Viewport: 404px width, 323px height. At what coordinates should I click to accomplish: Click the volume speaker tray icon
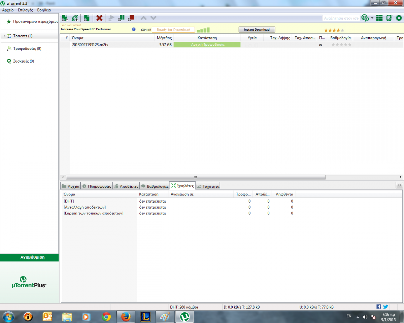point(365,317)
